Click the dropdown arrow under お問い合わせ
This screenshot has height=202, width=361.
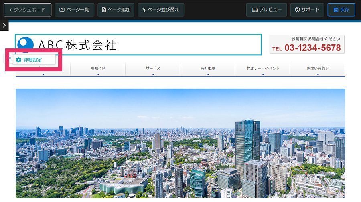[318, 74]
